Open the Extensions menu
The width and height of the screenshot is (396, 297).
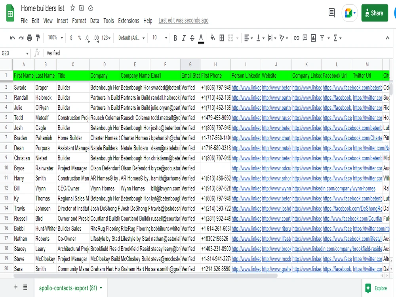pyautogui.click(x=129, y=21)
